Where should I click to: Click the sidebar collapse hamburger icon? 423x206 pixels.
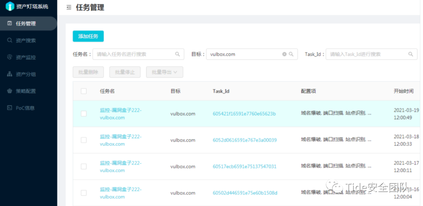point(69,7)
